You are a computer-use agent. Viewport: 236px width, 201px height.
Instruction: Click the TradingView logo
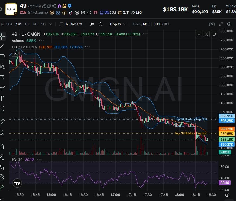click(x=17, y=183)
